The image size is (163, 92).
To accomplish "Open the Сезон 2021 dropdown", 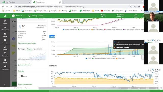I will [103, 16].
